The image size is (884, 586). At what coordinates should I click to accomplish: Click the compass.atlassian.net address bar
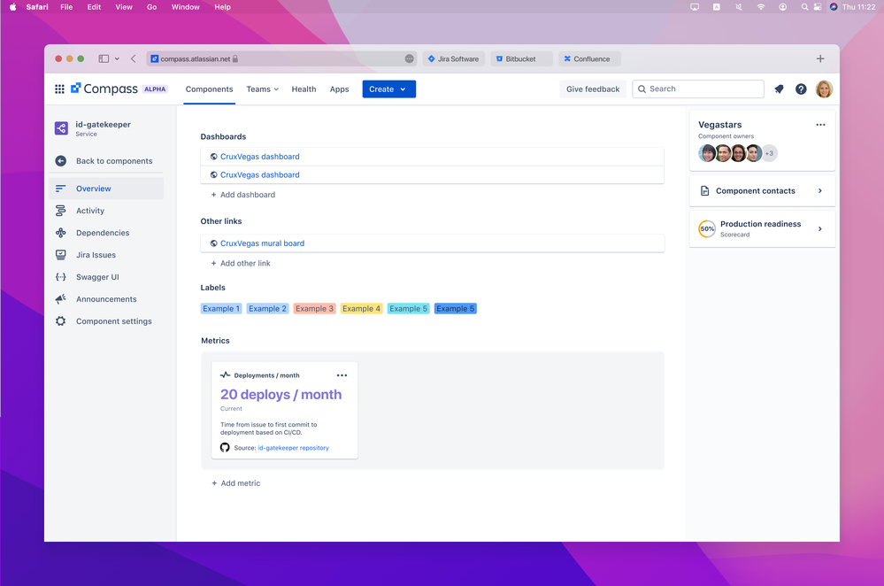tap(281, 58)
